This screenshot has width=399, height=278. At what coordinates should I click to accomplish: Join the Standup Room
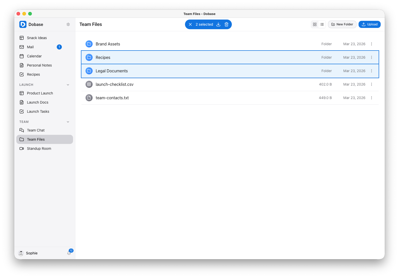point(45,149)
